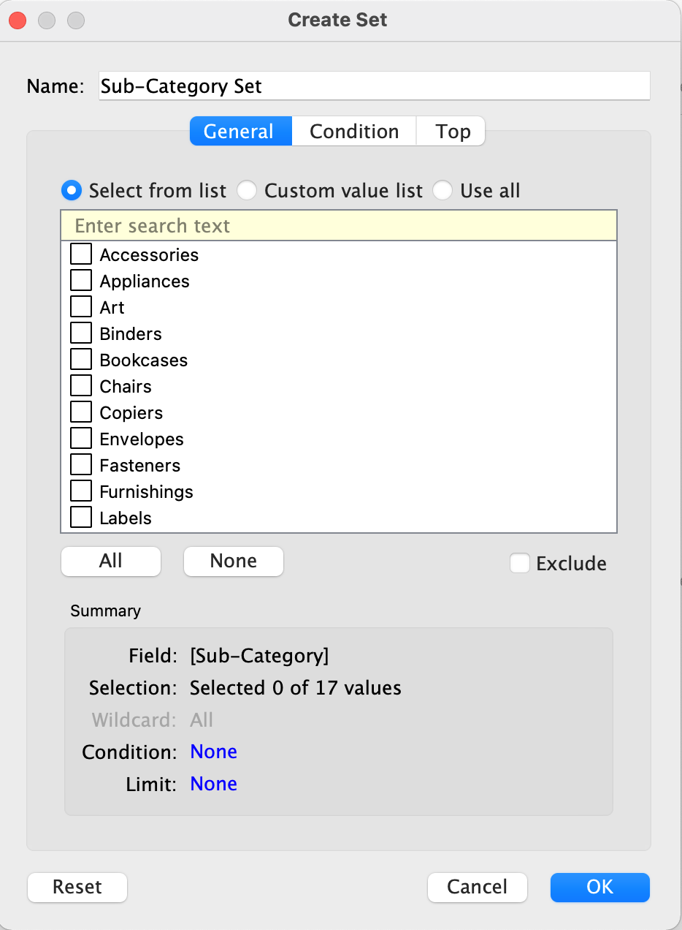Select the Copiers checkbox

click(x=81, y=412)
